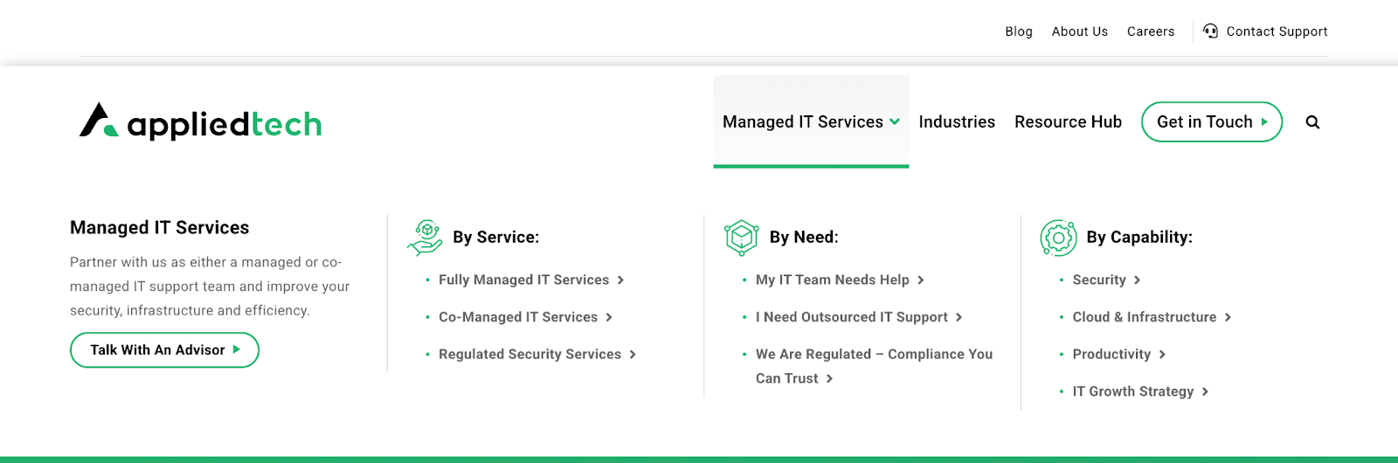
Task: Click chevron beside Security
Action: (x=1138, y=280)
